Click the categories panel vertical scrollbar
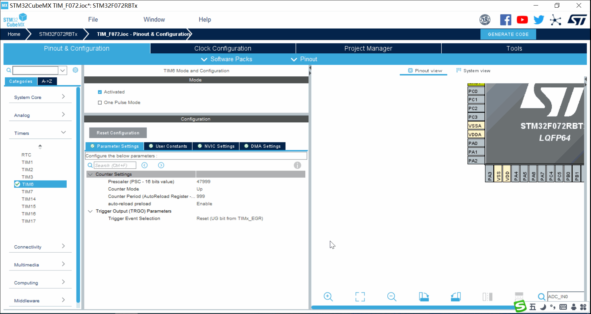 pyautogui.click(x=78, y=195)
